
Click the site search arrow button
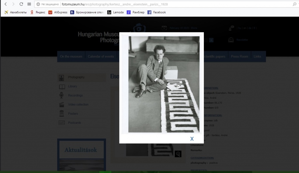(211, 40)
